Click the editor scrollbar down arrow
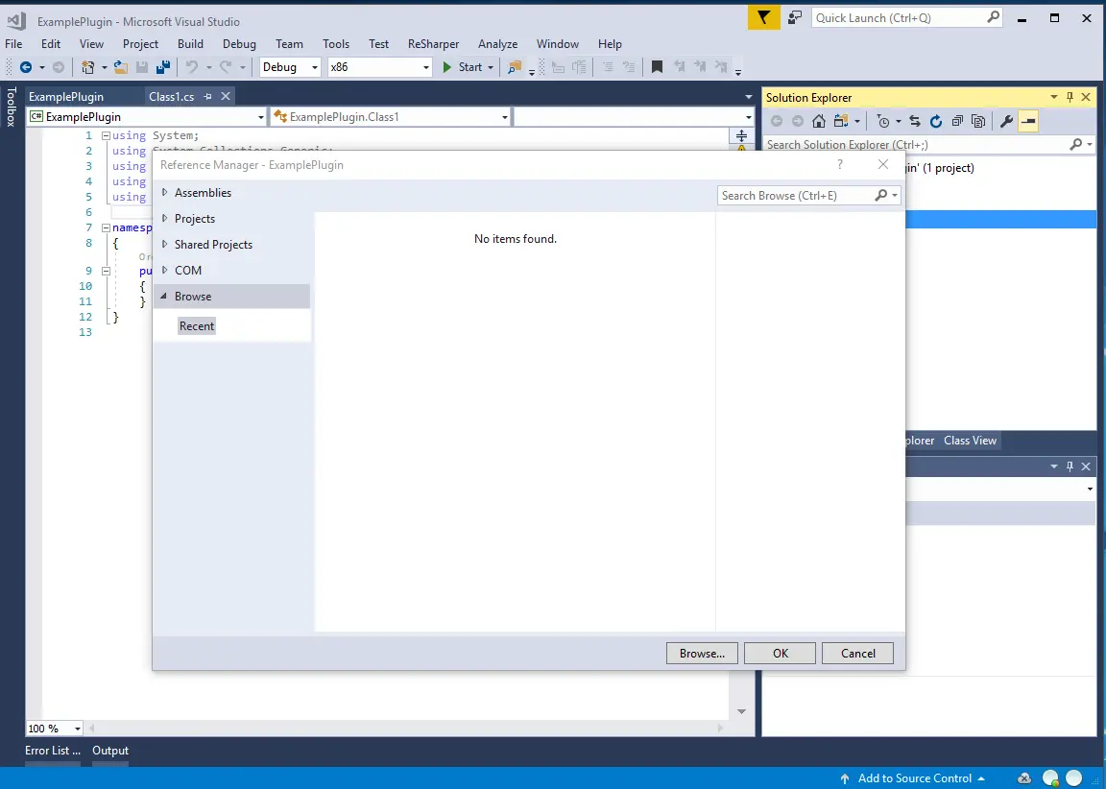 click(x=741, y=711)
